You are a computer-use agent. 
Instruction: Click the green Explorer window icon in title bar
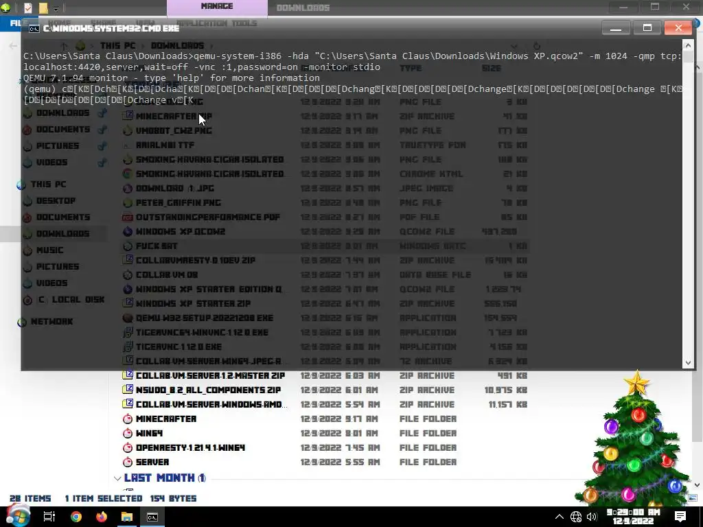click(x=5, y=8)
